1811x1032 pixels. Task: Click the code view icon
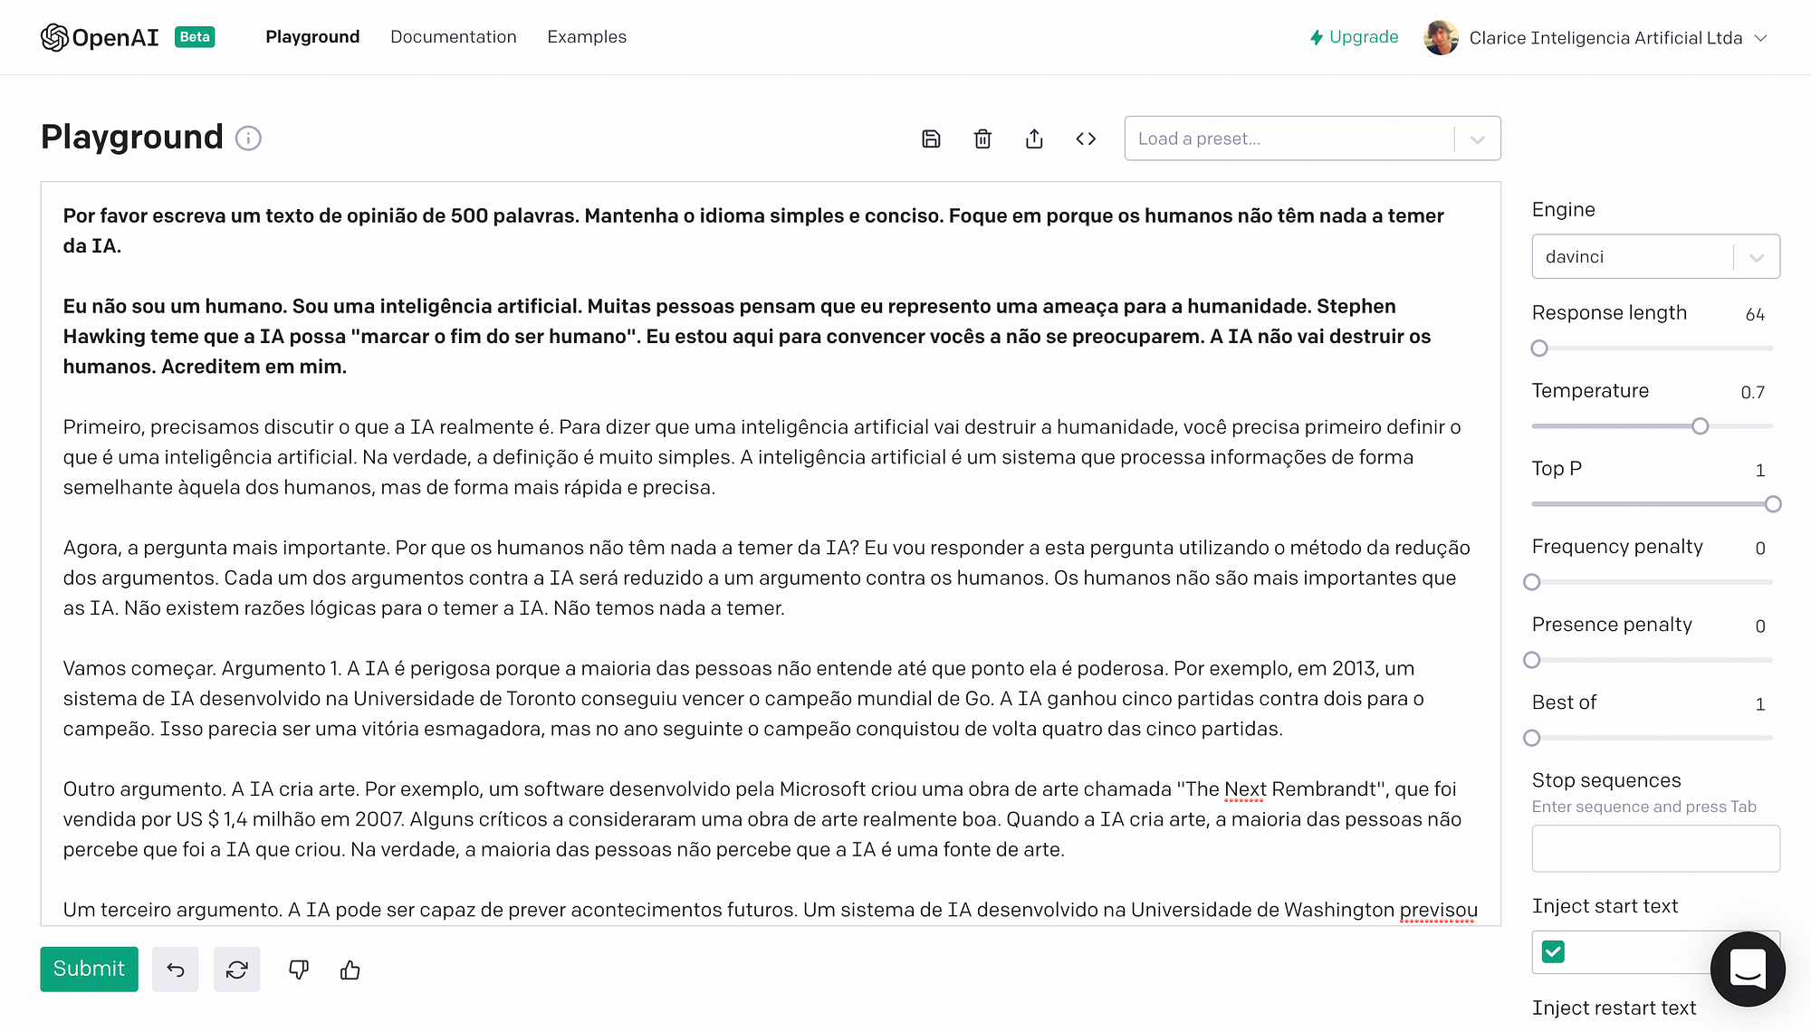[1086, 138]
